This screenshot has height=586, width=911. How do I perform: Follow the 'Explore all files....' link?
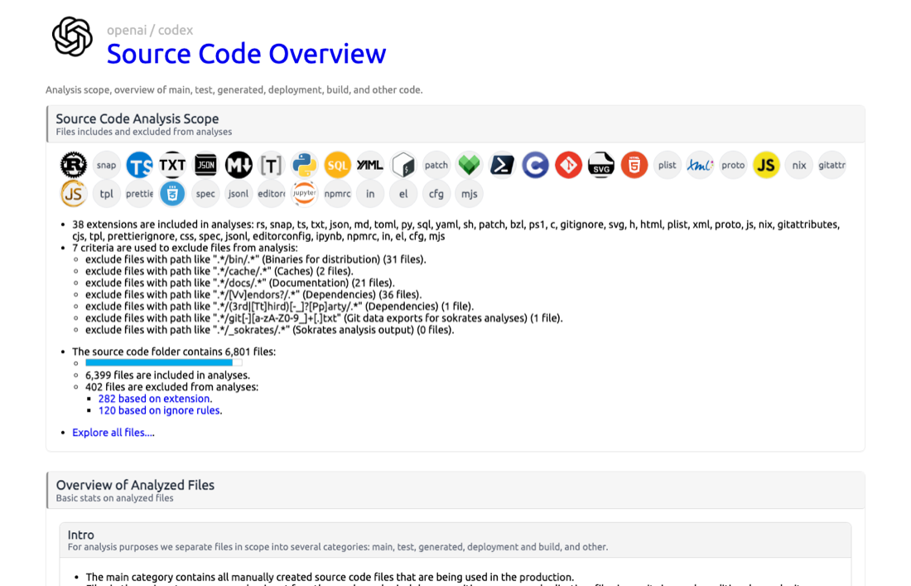[113, 433]
